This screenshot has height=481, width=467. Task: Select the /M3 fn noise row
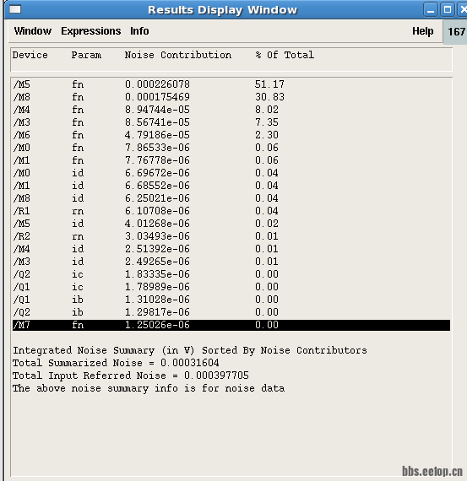click(x=231, y=122)
